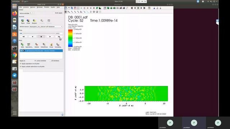Image resolution: width=230 pixels, height=129 pixels.
Task: Click the Pseudocolor legend color bar
Action: [70, 38]
